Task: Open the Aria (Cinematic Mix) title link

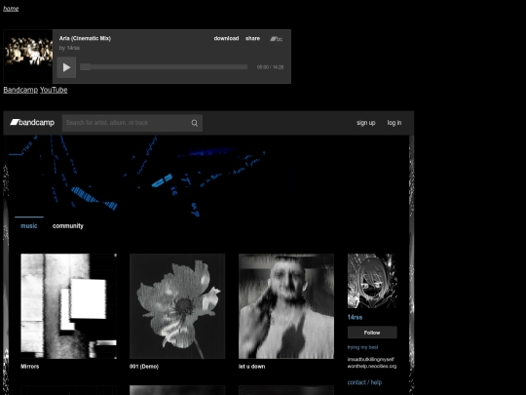Action: click(x=85, y=38)
